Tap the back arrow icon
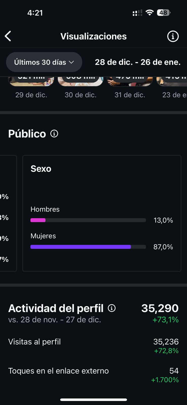This screenshot has width=187, height=405. click(x=8, y=36)
